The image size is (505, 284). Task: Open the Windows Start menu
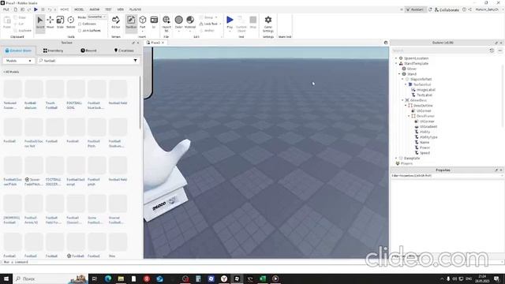click(6, 278)
